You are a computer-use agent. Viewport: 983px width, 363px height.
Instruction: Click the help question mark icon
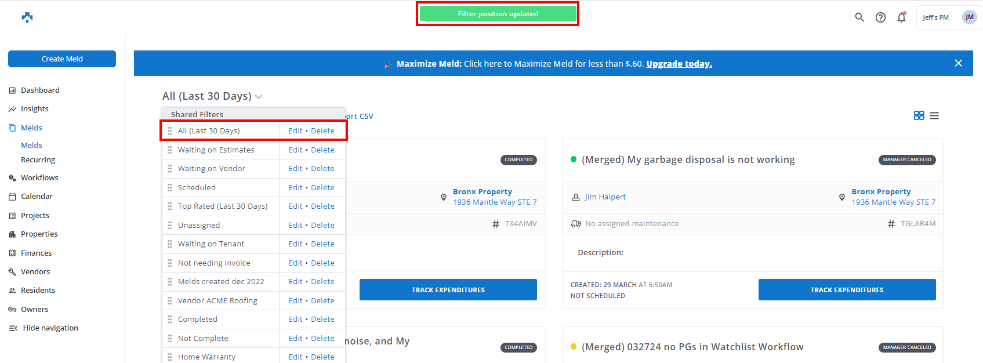point(880,17)
